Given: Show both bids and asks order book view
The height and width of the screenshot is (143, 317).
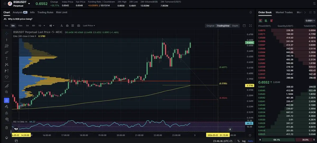Looking at the screenshot, I should (x=260, y=21).
